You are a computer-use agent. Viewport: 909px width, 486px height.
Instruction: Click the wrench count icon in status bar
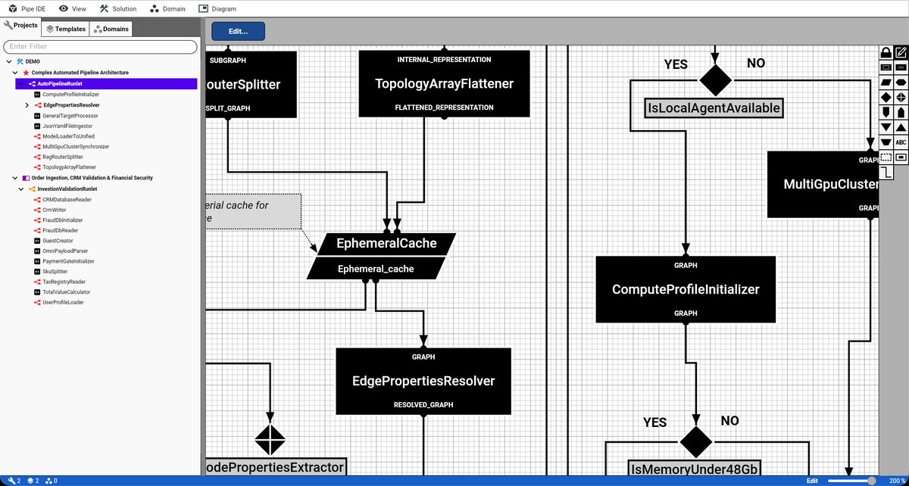(11, 481)
